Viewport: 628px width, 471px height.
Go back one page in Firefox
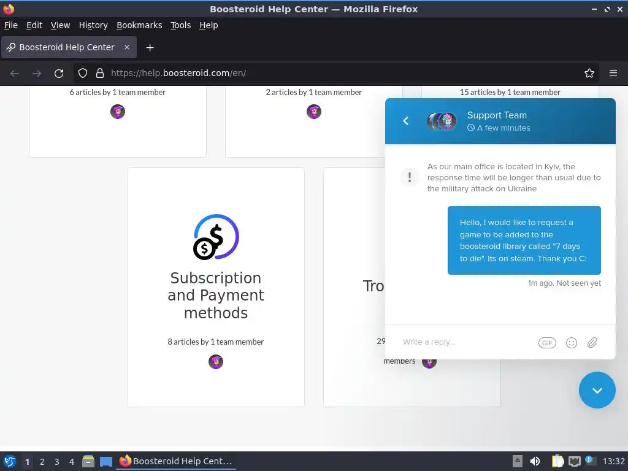tap(15, 74)
